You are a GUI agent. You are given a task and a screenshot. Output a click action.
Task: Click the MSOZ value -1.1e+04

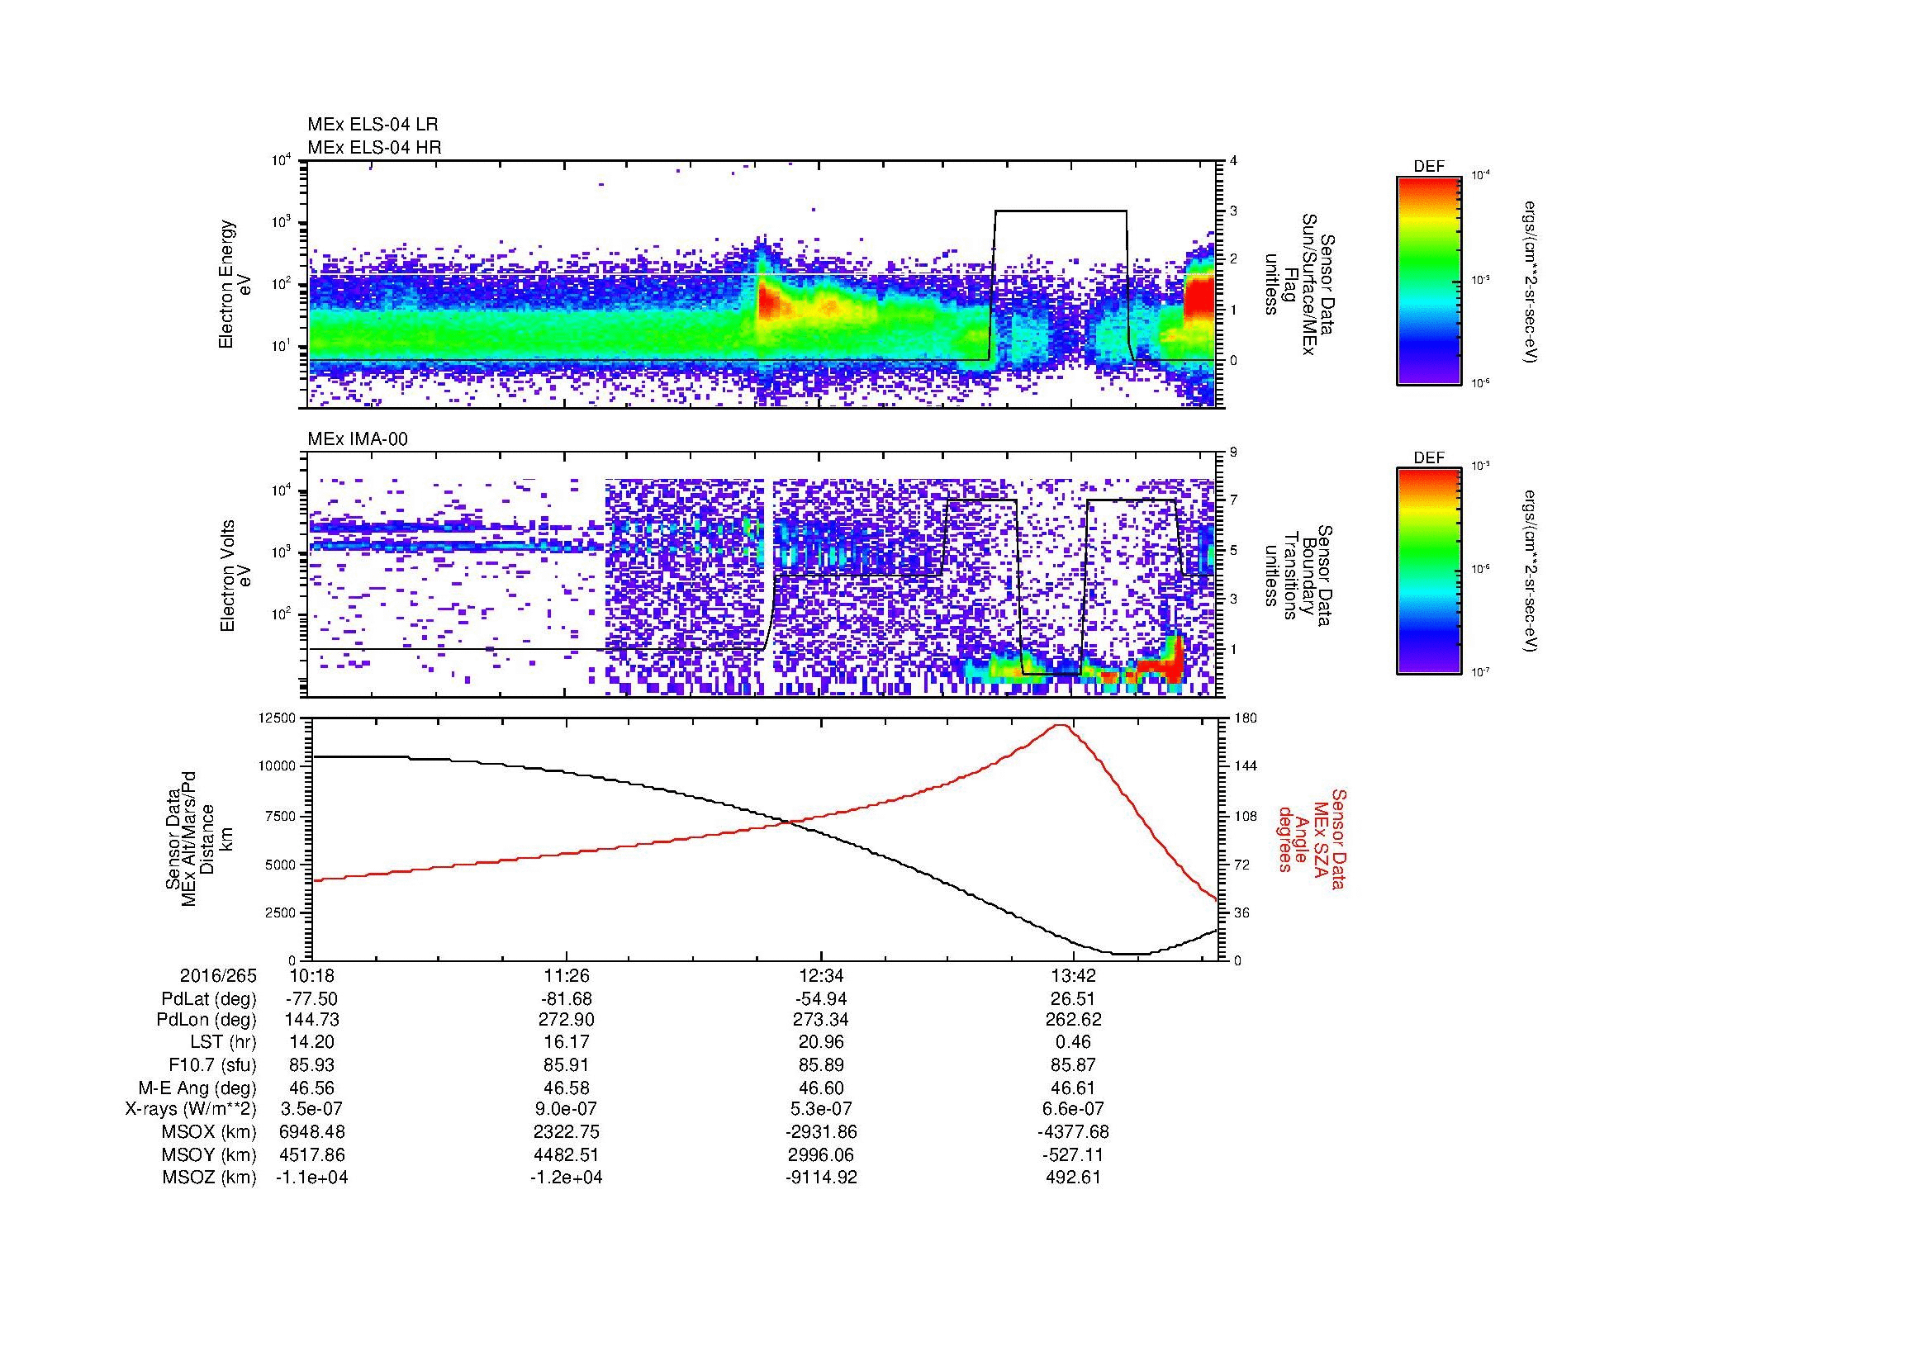pyautogui.click(x=311, y=1178)
